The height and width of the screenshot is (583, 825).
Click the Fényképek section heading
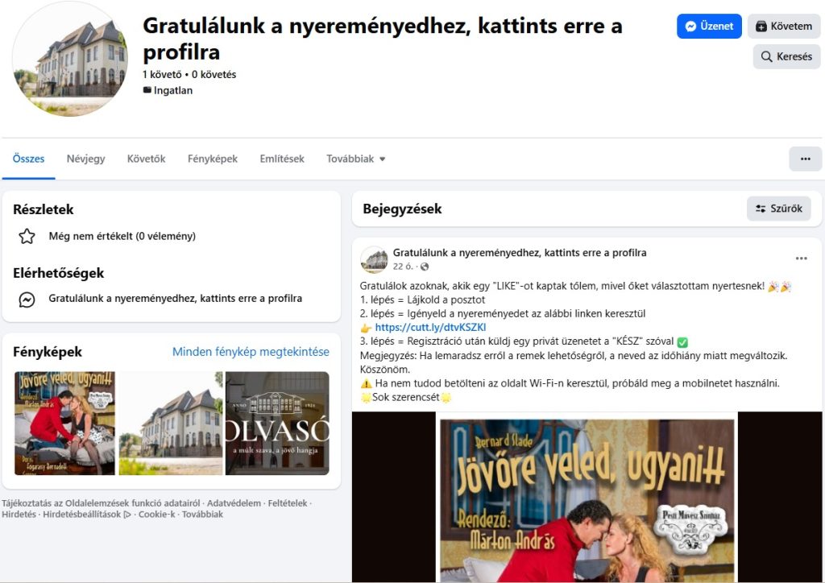(x=48, y=352)
